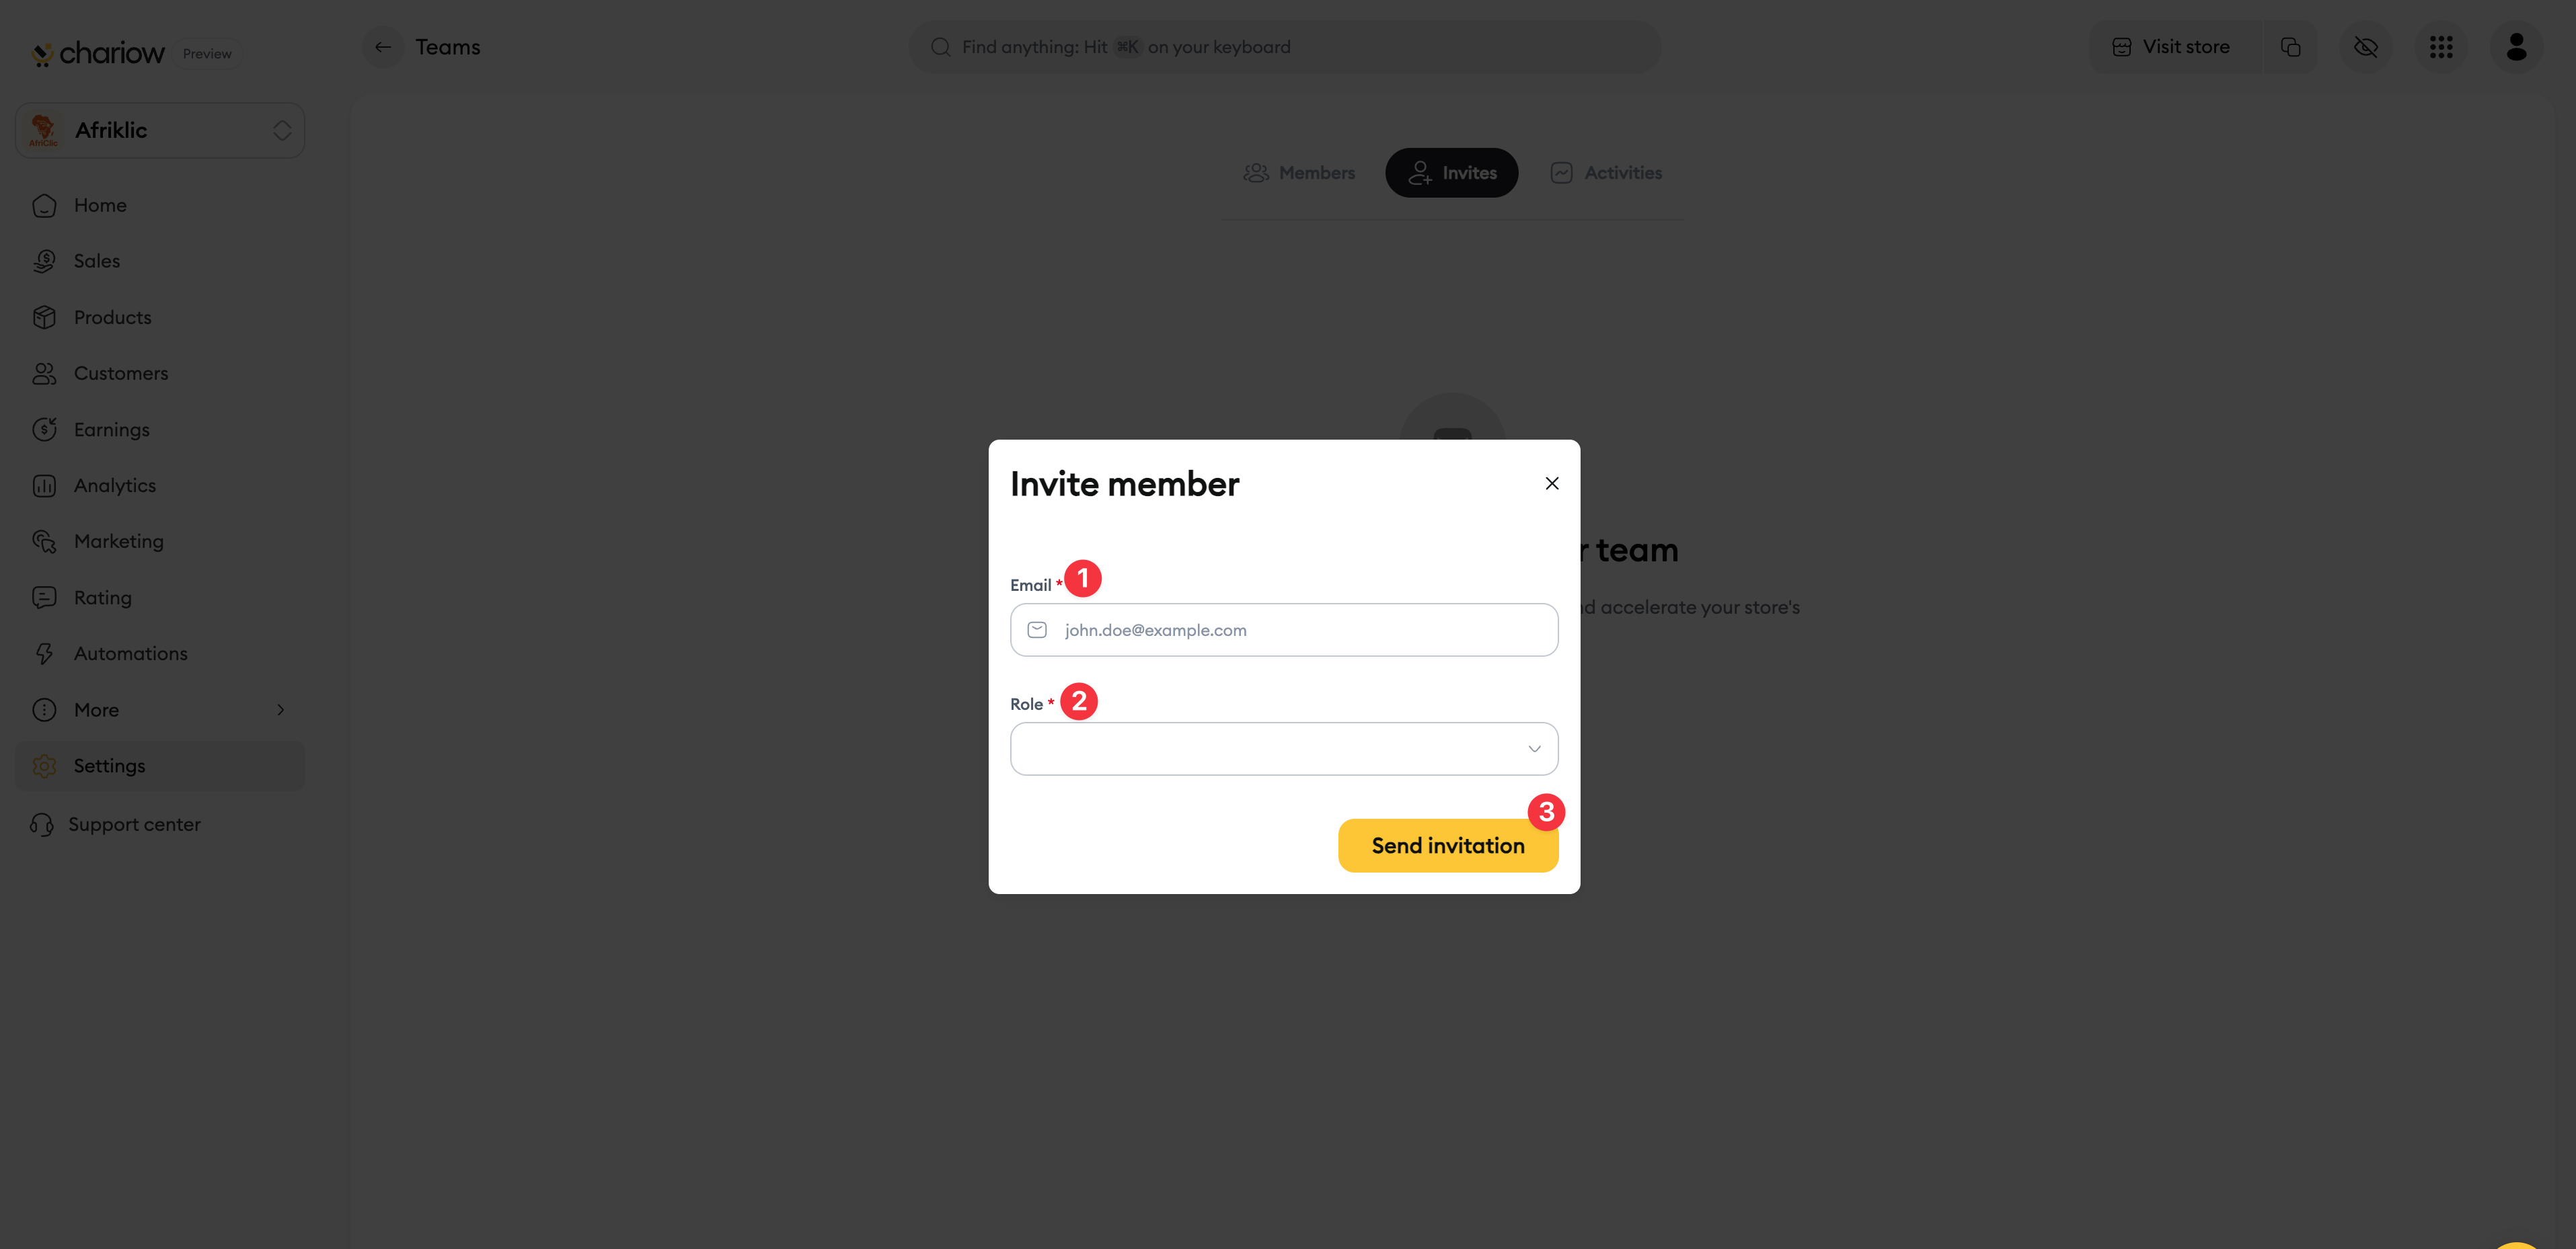Viewport: 2576px width, 1249px height.
Task: Expand the Role dropdown
Action: click(x=1284, y=748)
